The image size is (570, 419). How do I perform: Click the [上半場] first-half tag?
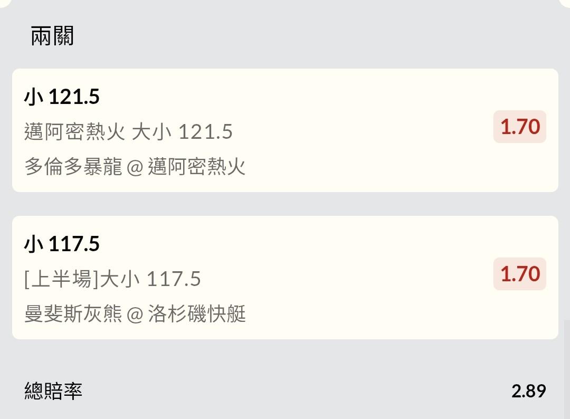point(61,279)
